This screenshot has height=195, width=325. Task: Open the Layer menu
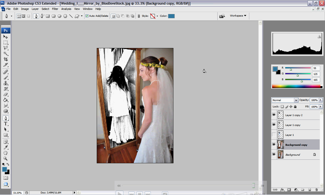click(x=35, y=9)
